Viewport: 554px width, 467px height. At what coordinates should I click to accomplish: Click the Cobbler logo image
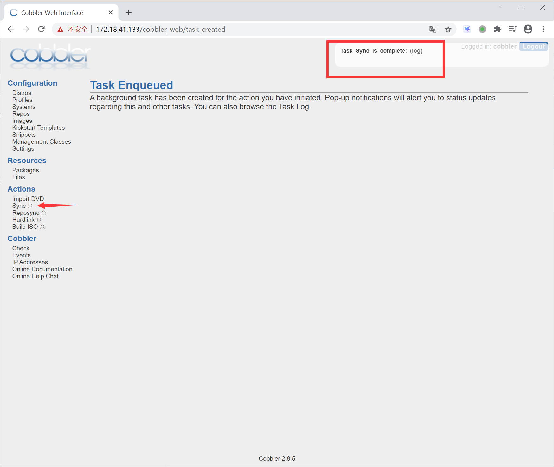tap(50, 57)
